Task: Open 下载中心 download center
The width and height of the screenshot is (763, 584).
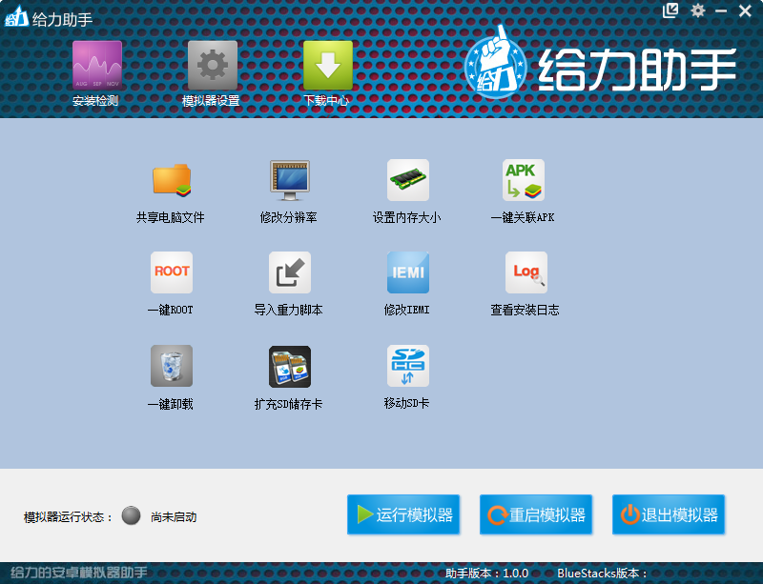Action: point(327,66)
